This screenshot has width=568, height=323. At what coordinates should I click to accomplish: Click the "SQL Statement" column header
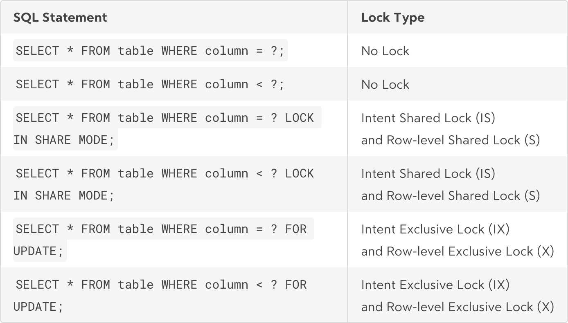click(x=60, y=18)
